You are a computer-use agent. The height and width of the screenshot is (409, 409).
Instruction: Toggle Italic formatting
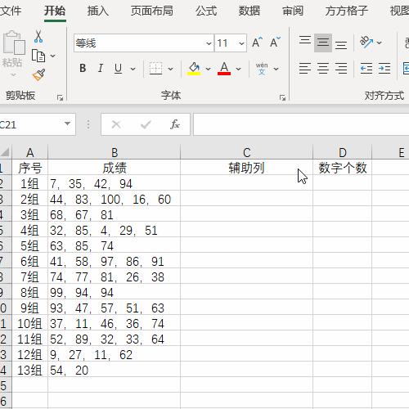tap(101, 68)
